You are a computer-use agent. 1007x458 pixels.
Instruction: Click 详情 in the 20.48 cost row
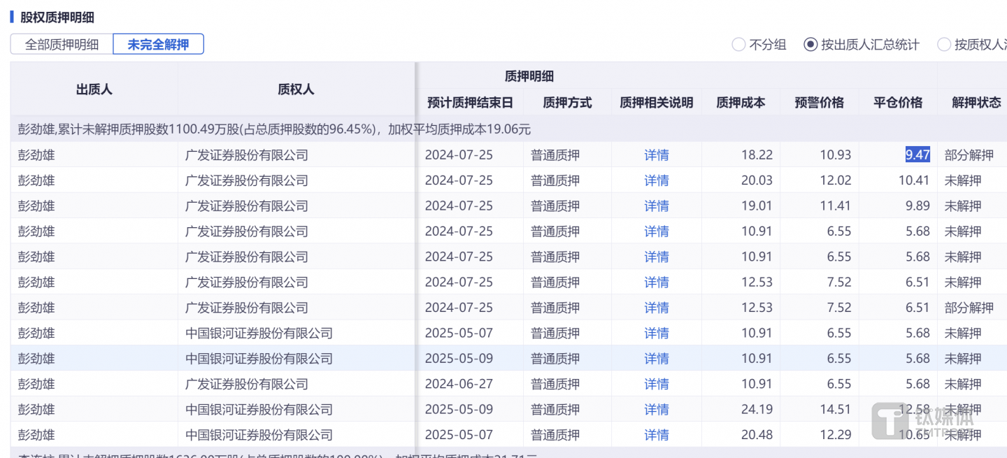tap(656, 435)
